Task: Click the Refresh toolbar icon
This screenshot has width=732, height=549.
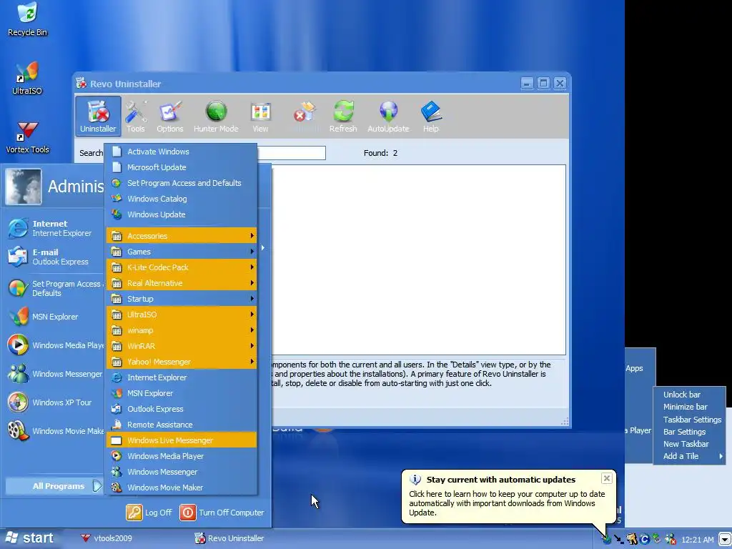Action: tap(343, 117)
